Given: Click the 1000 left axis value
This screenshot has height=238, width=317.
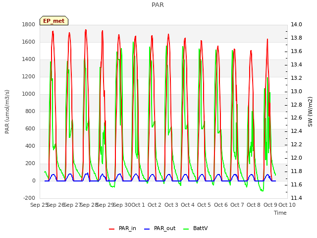Looking at the screenshot, I should pos(29,94).
